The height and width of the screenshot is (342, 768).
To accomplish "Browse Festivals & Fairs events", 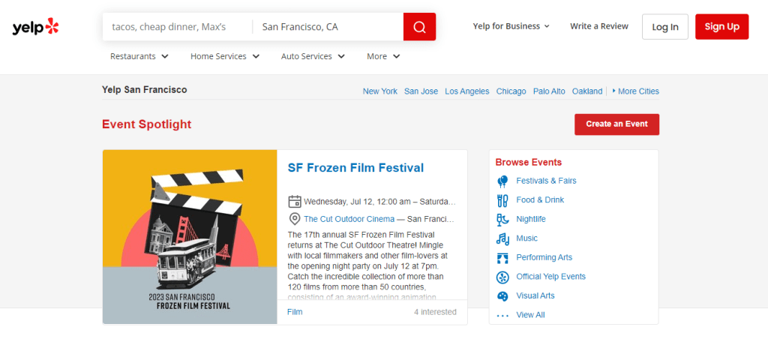I will pos(546,181).
